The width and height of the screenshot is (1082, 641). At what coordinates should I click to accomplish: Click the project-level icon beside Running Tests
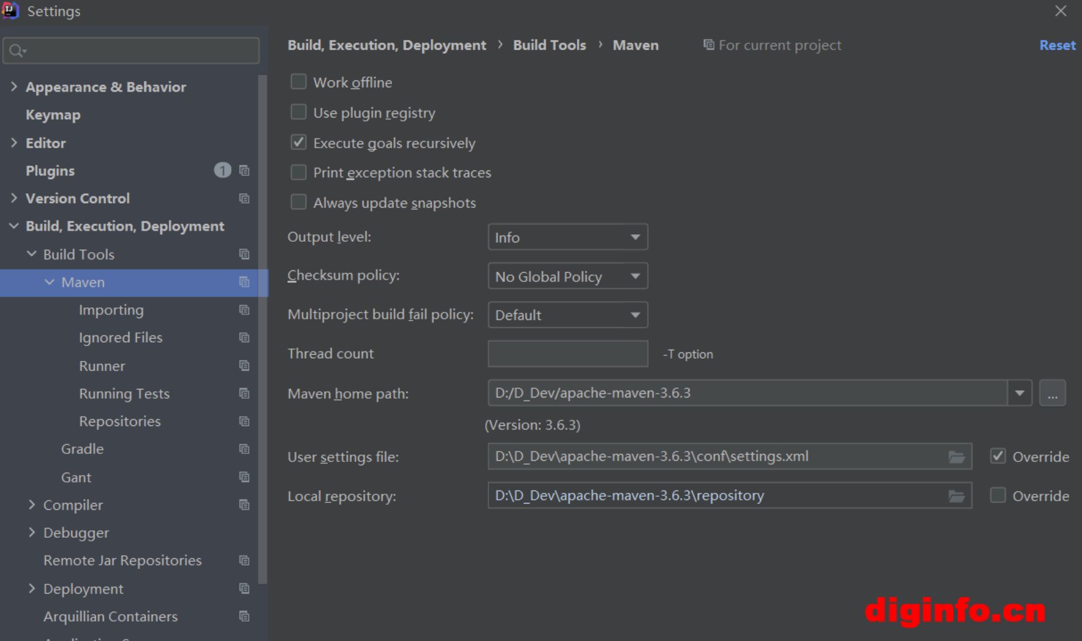pos(244,393)
